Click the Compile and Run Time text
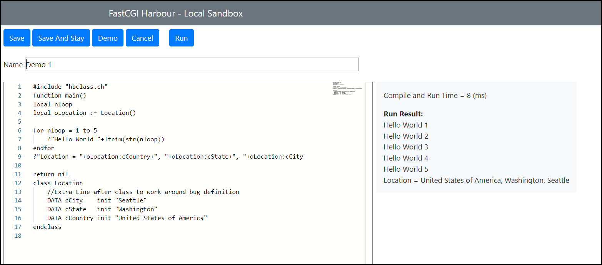The width and height of the screenshot is (602, 265). pos(435,96)
